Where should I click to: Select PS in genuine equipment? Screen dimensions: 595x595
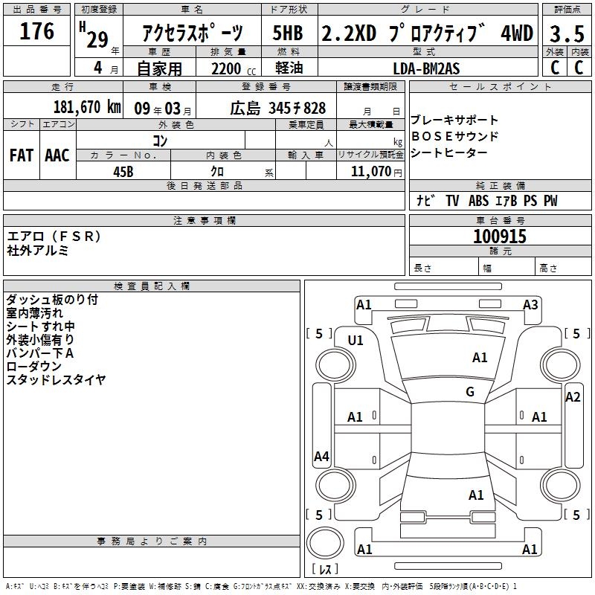point(530,201)
